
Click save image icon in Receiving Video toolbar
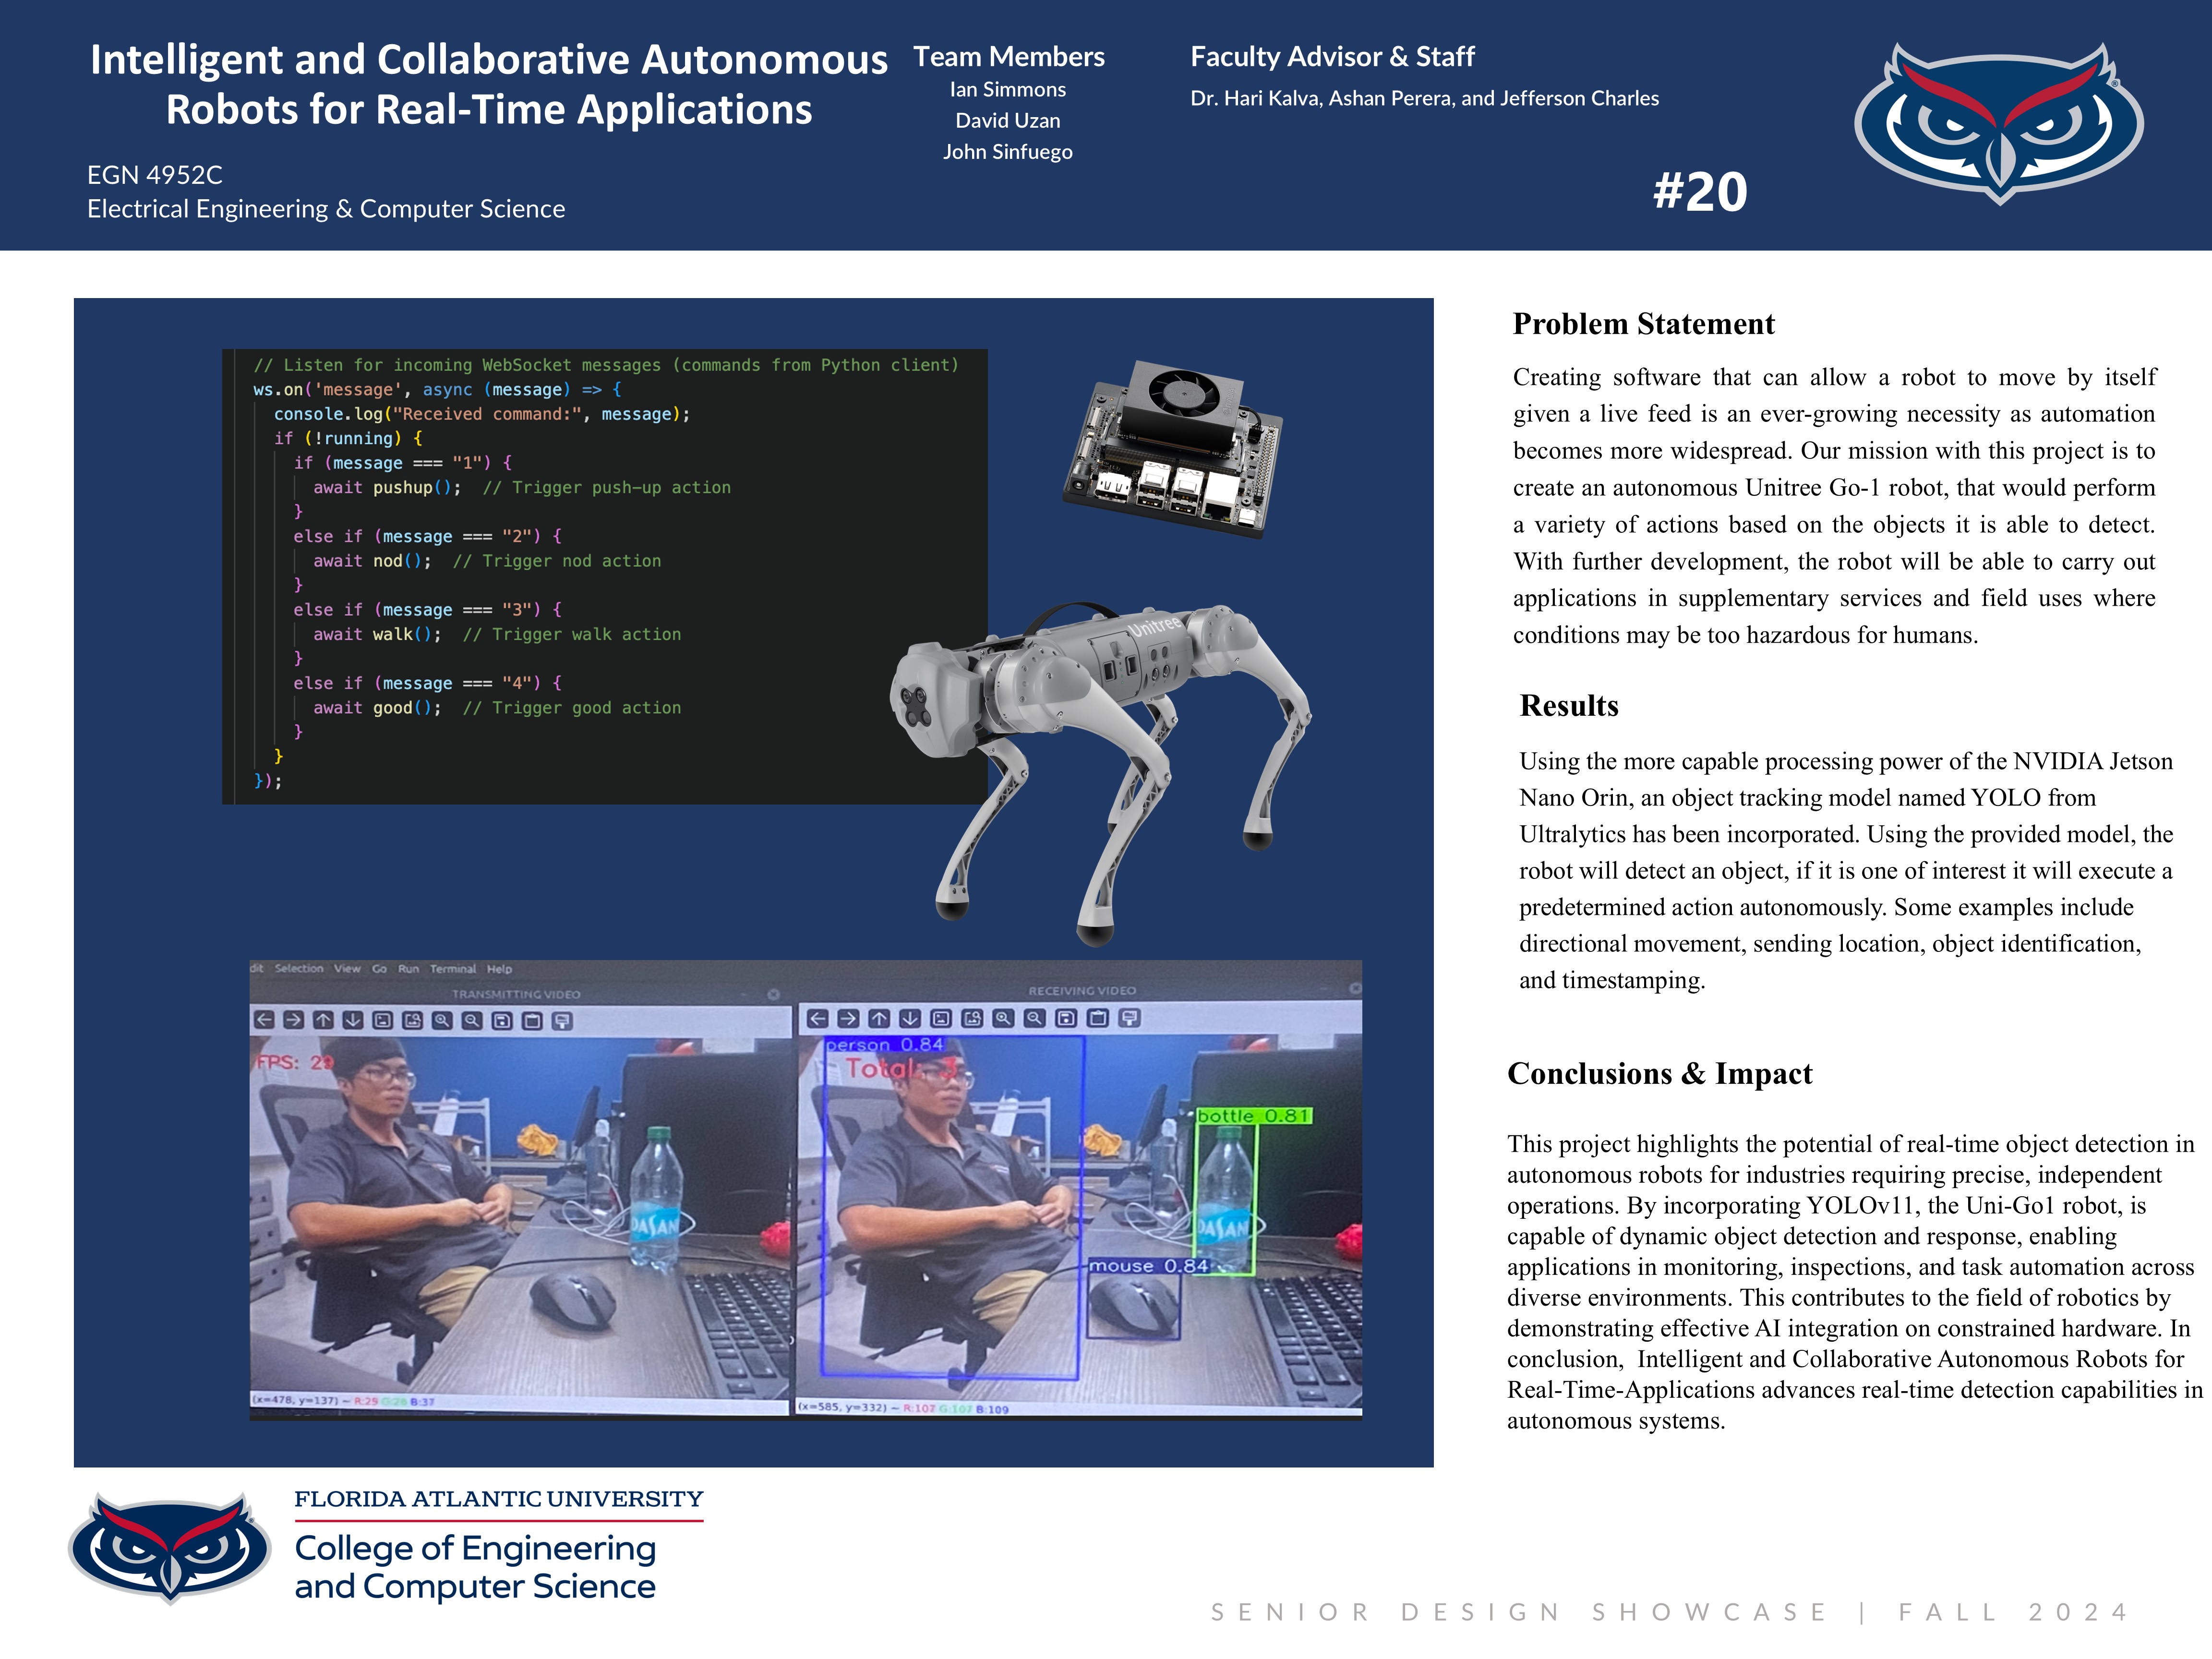(1066, 1018)
